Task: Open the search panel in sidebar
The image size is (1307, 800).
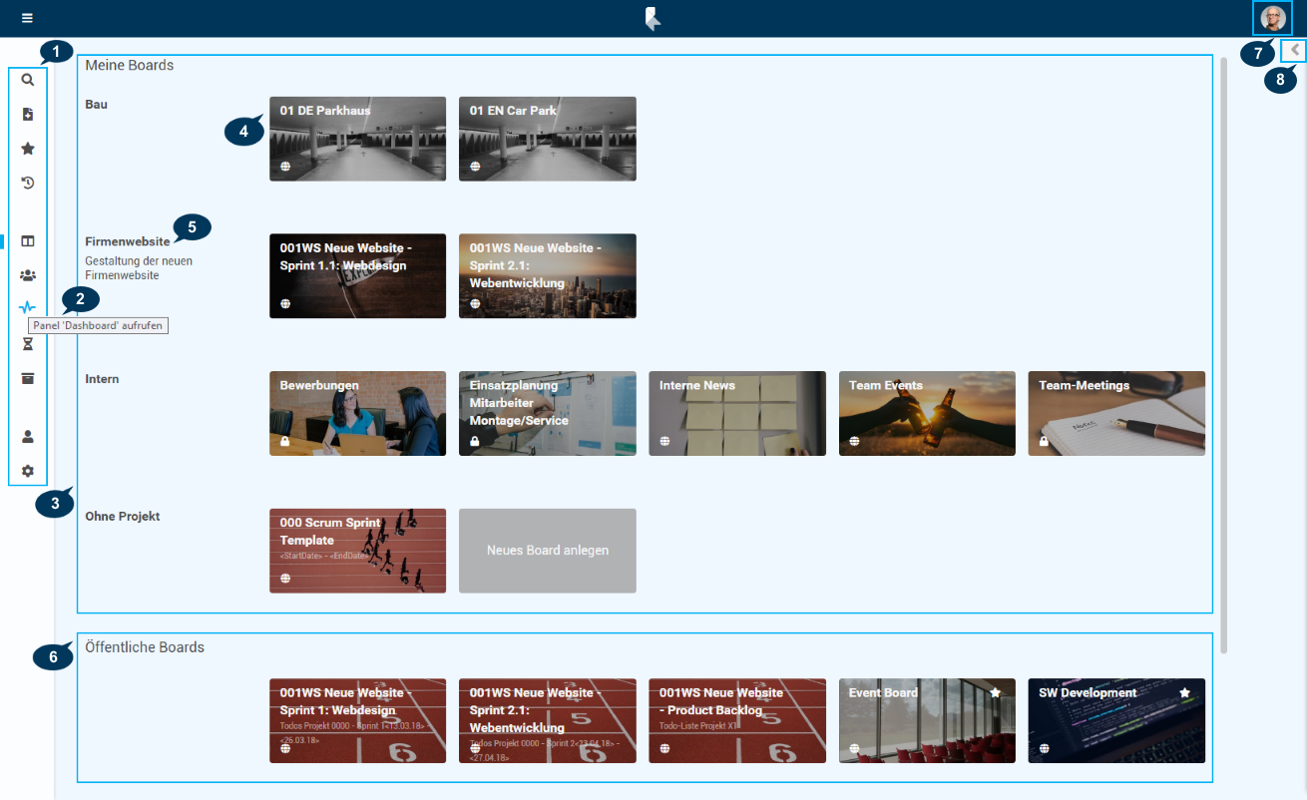Action: coord(28,80)
